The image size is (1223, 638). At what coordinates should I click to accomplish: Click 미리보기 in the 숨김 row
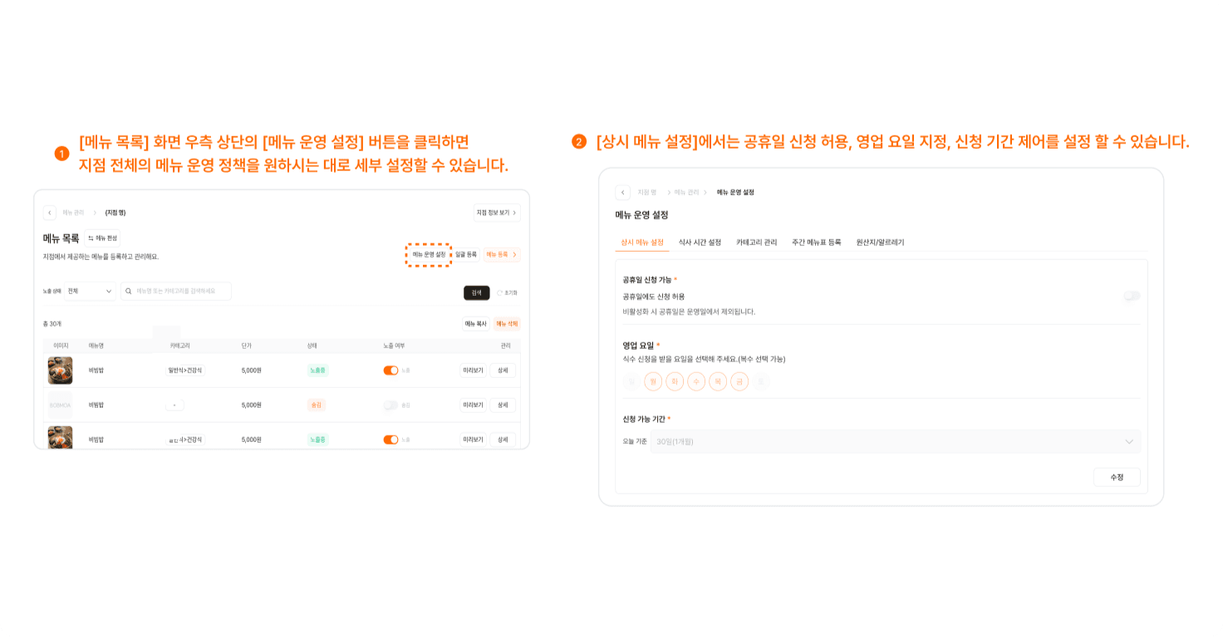474,405
